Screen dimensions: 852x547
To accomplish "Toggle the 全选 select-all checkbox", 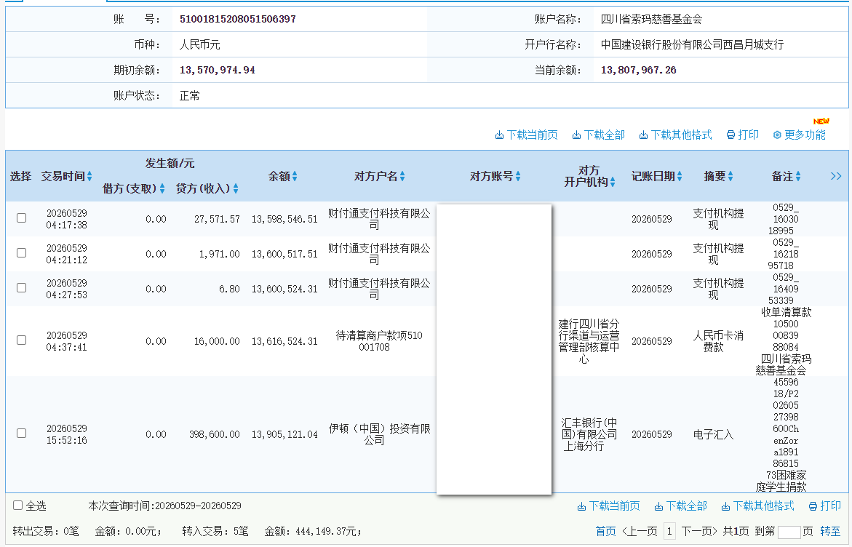I will click(x=18, y=505).
